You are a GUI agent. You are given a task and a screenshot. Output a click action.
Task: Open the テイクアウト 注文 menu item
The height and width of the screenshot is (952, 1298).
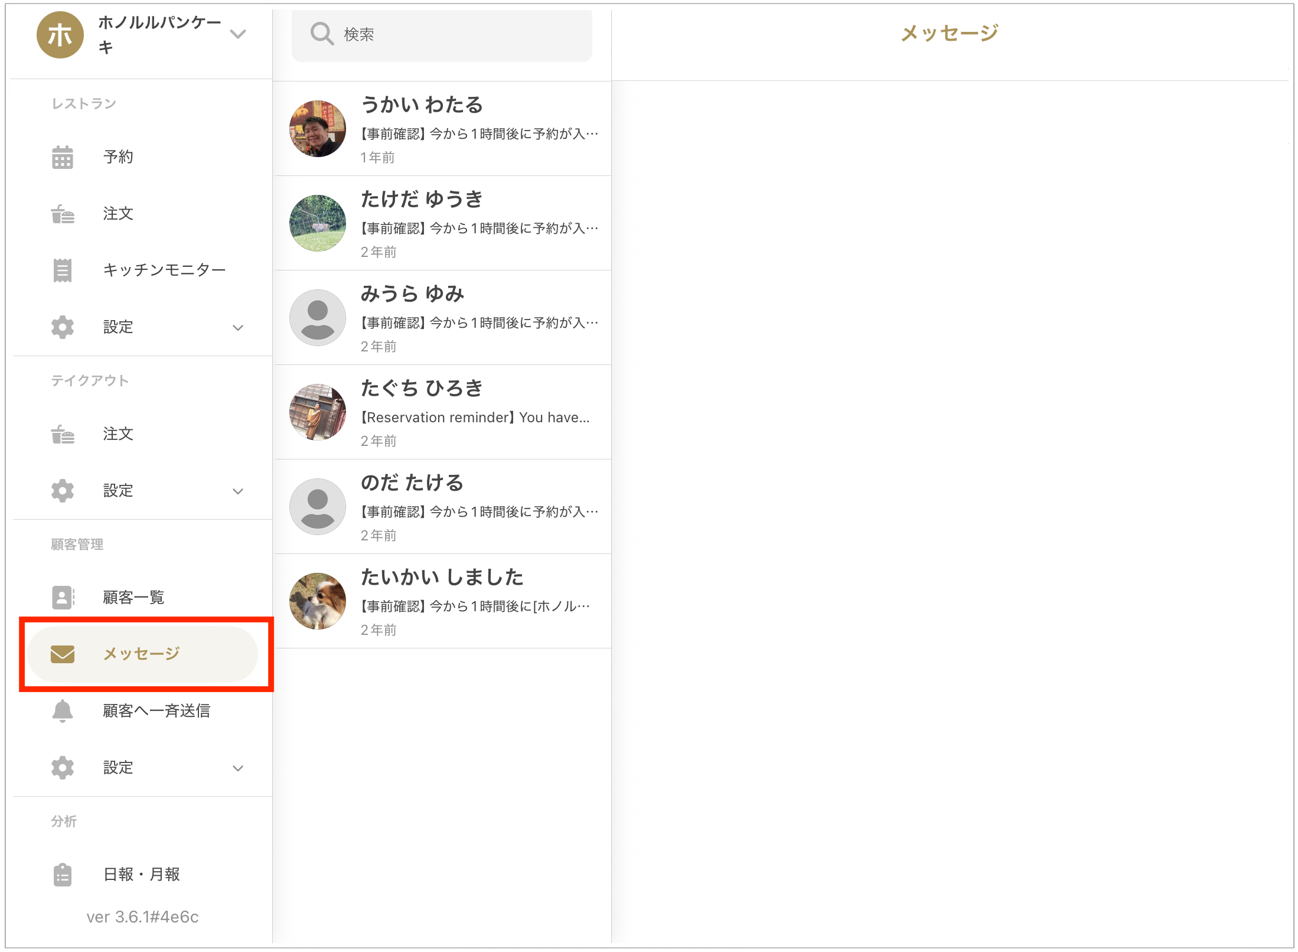142,434
